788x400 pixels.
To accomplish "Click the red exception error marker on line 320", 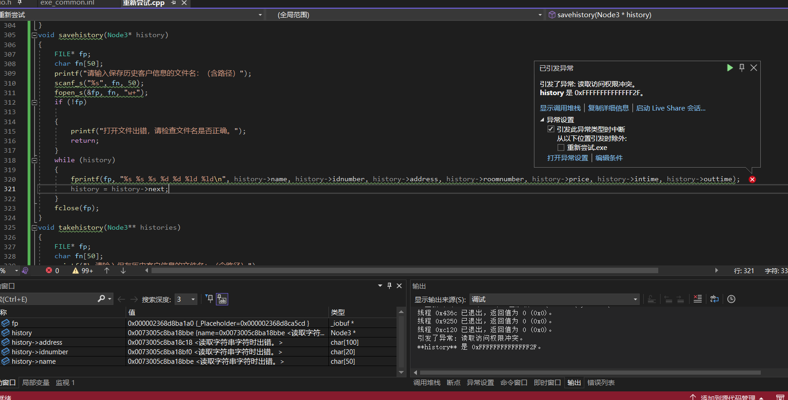I will (x=752, y=179).
